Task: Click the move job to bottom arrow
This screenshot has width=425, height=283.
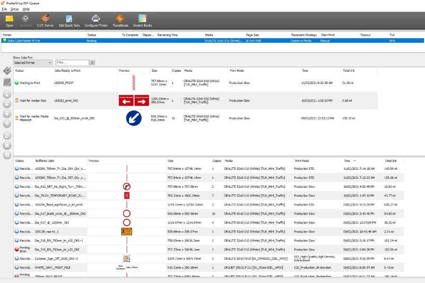Action: point(7,124)
